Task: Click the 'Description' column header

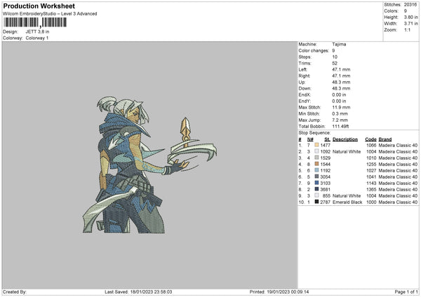Action: click(x=345, y=139)
